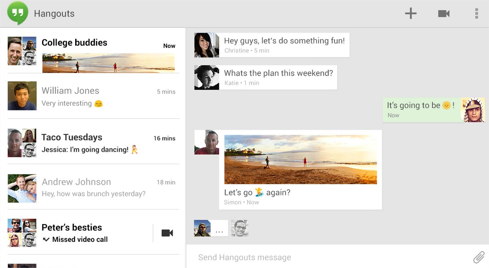Screen dimensions: 489x268
Task: Select the Taco Tuesdays group chat
Action: pos(93,143)
